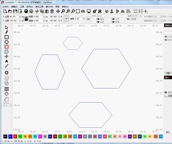Open the 工具 menu
This screenshot has width=172, height=144.
tap(22, 6)
